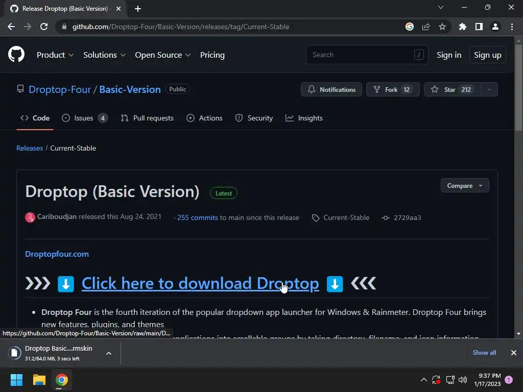Open the Chrome profile avatar icon

[495, 27]
